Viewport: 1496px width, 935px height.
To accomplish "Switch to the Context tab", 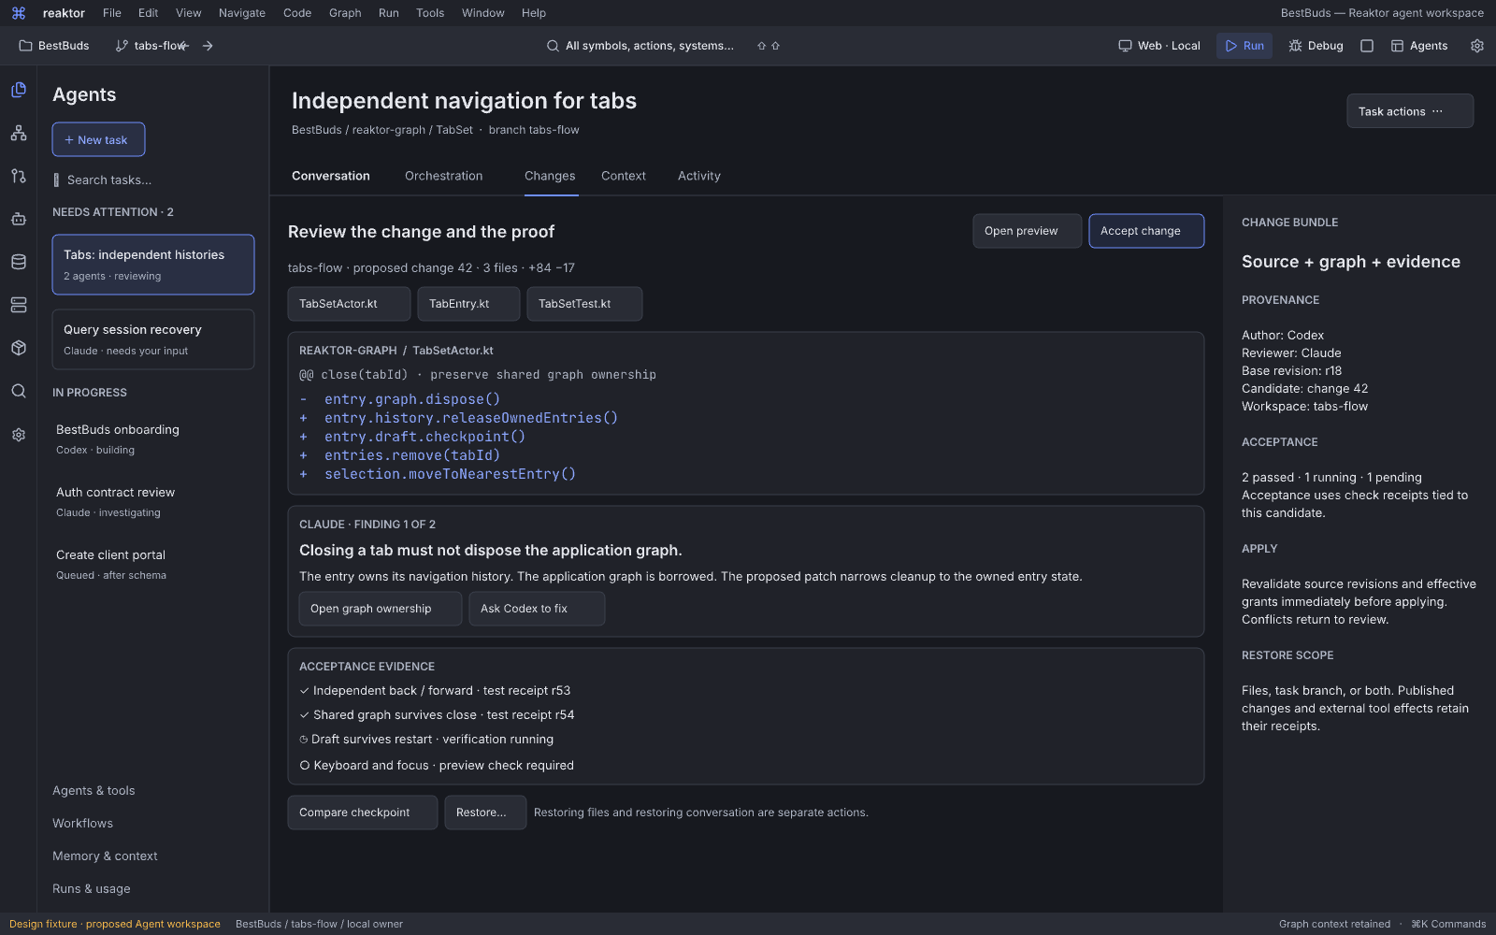I will click(624, 176).
